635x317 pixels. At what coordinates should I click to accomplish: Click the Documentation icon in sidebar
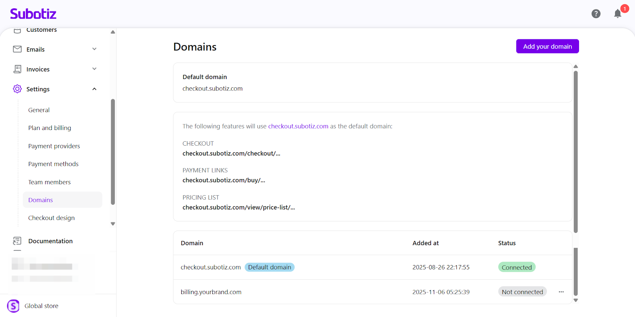(x=17, y=241)
